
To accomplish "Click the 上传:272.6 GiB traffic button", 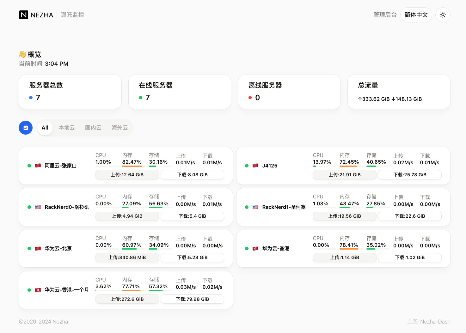I will coord(127,299).
